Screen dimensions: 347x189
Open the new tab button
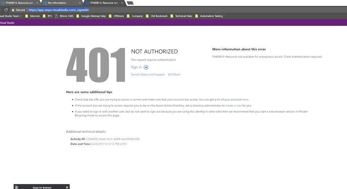[130, 3]
